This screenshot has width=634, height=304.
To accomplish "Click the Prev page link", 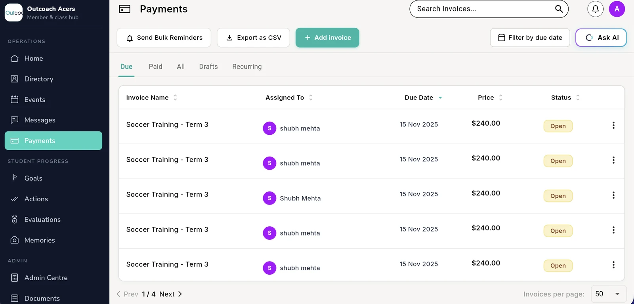I will [x=127, y=294].
